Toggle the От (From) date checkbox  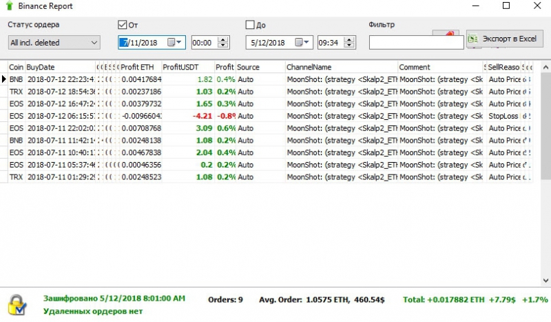point(122,25)
